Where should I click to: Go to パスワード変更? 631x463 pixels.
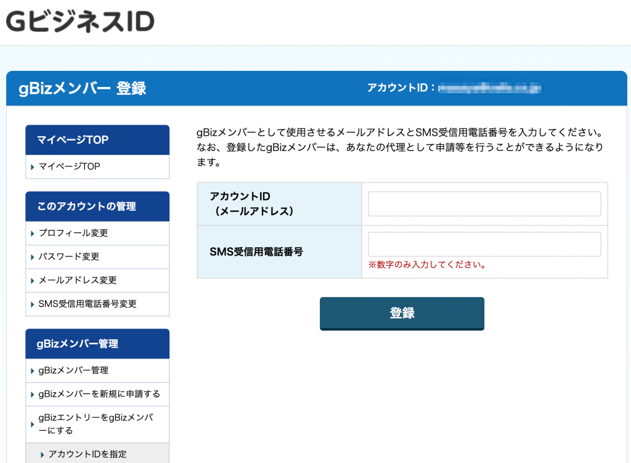point(97,257)
